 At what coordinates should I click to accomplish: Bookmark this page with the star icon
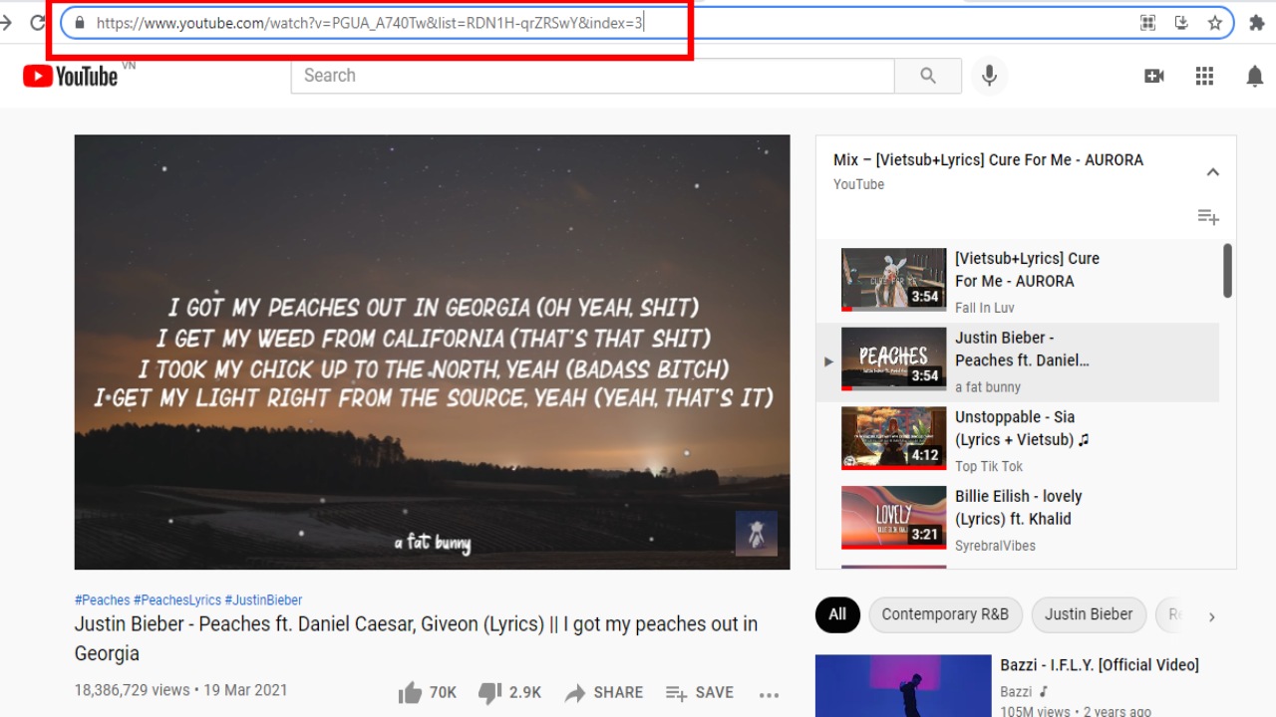[1214, 22]
